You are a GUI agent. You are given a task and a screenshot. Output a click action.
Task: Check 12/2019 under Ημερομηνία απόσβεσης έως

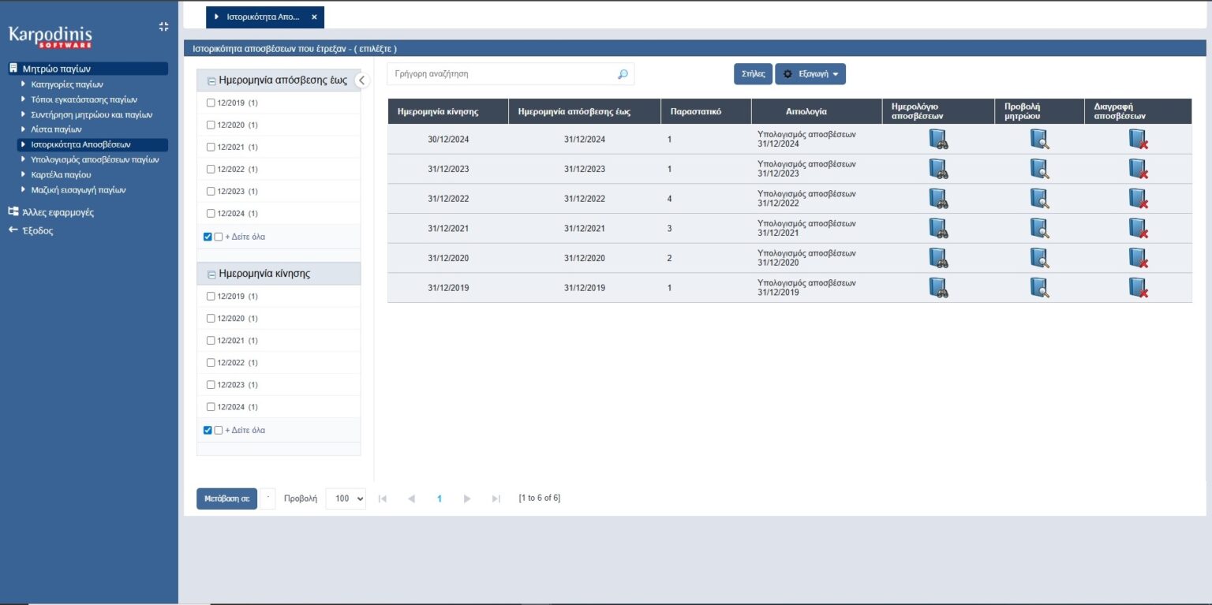click(211, 103)
